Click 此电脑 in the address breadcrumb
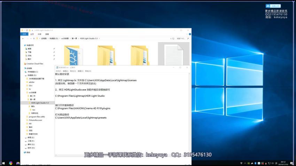The height and width of the screenshot is (166, 296). click(44, 39)
